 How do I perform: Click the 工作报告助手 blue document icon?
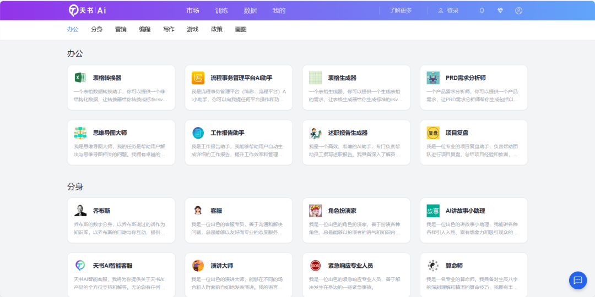click(x=198, y=133)
